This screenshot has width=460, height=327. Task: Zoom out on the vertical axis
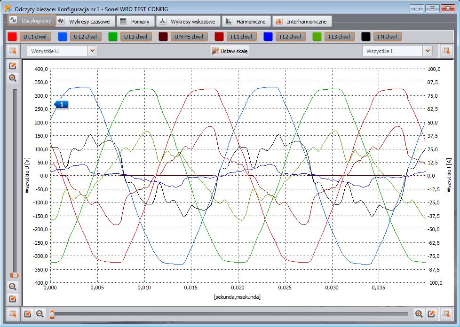coord(13,286)
